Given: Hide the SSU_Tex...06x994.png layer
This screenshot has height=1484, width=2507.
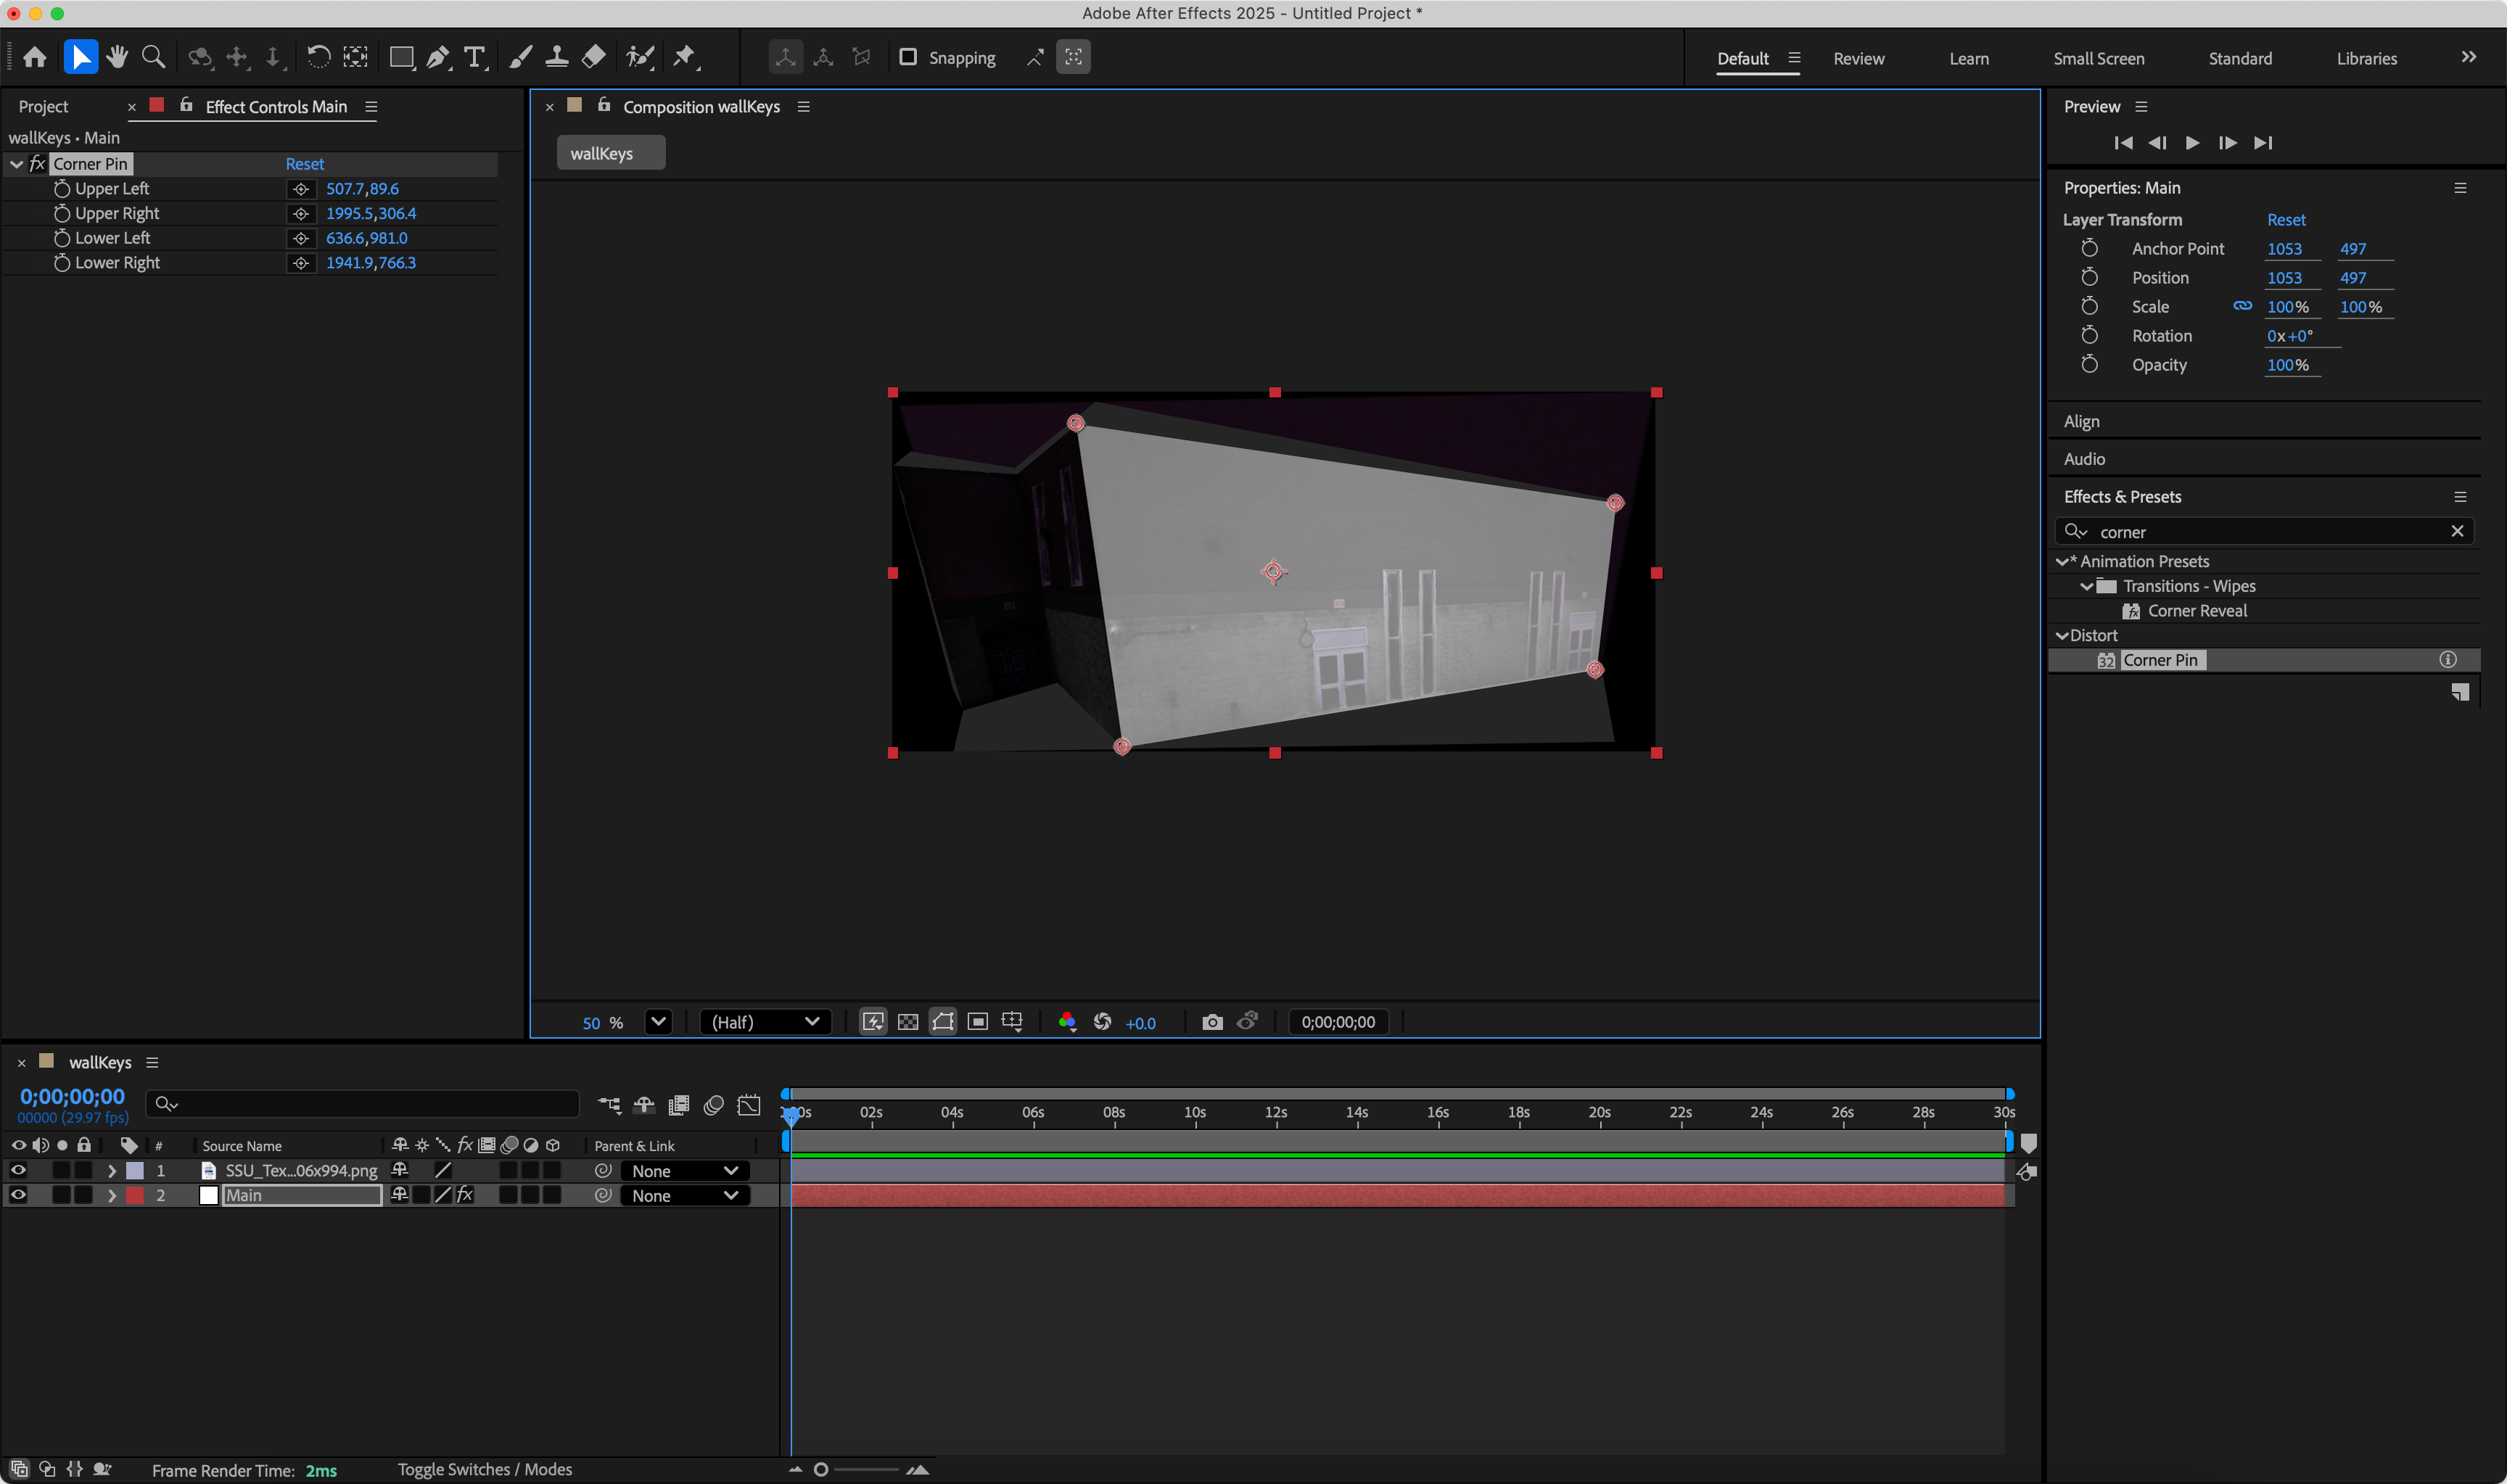Looking at the screenshot, I should pos(18,1170).
